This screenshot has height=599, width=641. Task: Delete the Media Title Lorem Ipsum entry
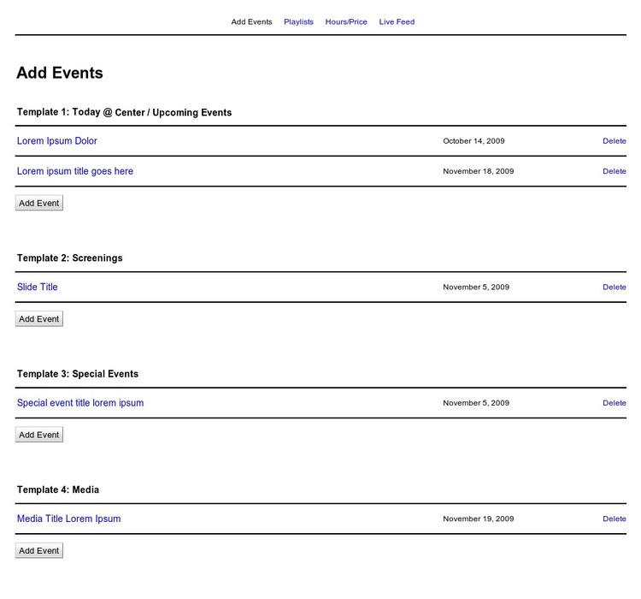tap(614, 519)
